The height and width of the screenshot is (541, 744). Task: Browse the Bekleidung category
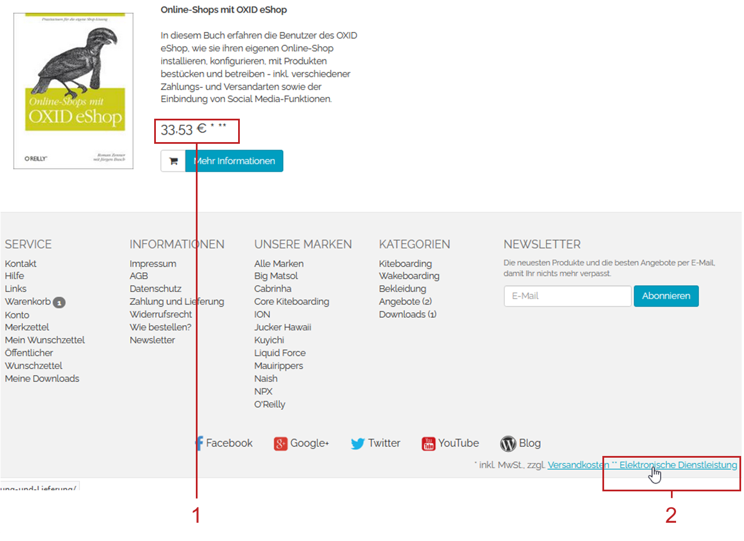[x=403, y=289]
